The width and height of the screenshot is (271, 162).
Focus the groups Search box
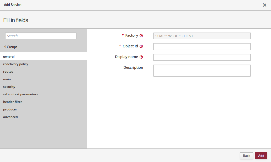tap(41, 36)
